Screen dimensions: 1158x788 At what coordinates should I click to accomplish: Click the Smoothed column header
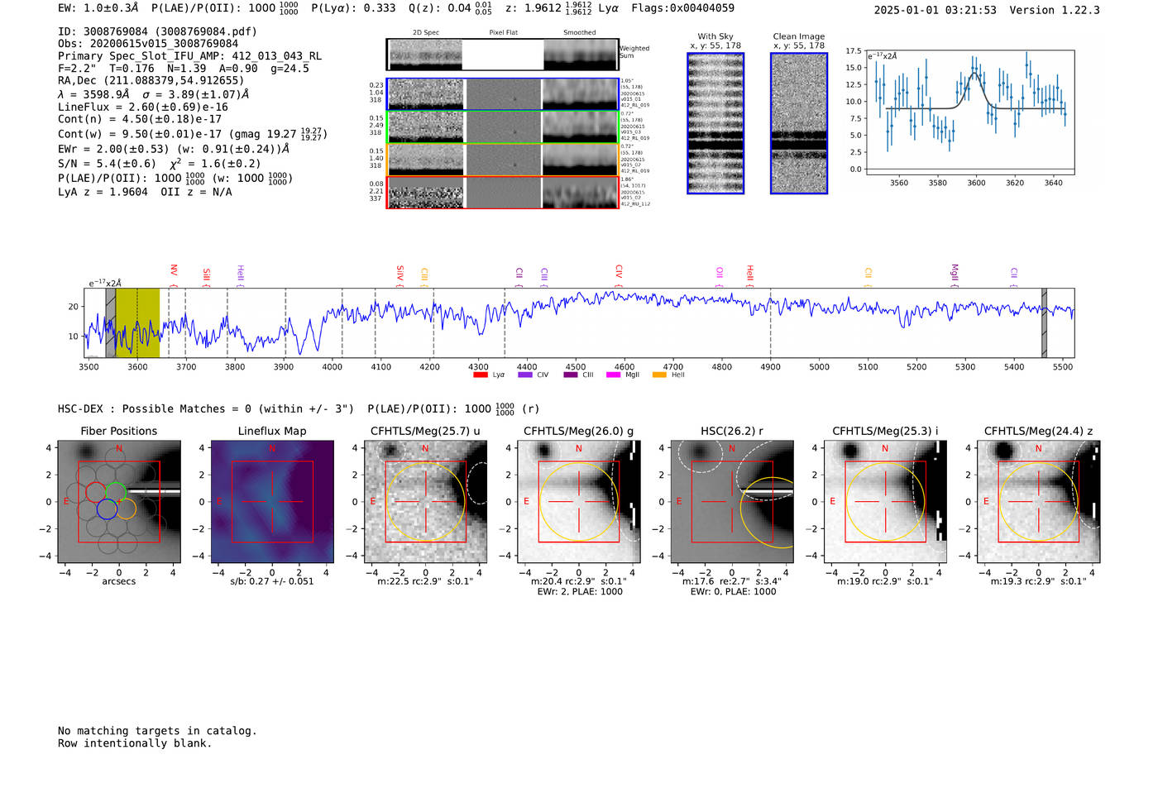coord(580,33)
